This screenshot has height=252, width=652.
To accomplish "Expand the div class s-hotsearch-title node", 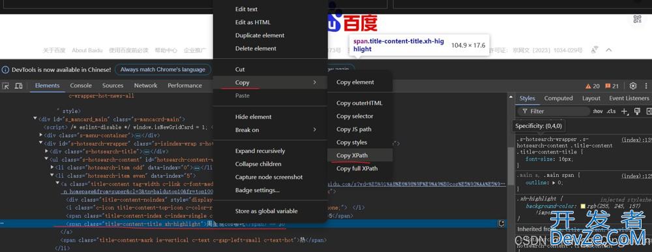I will tap(46, 151).
